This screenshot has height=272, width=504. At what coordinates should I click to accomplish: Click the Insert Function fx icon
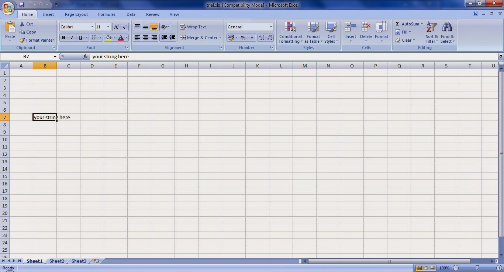(x=85, y=56)
